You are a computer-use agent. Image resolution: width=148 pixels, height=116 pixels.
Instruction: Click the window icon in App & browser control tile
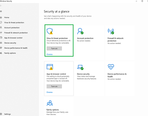click(x=50, y=67)
